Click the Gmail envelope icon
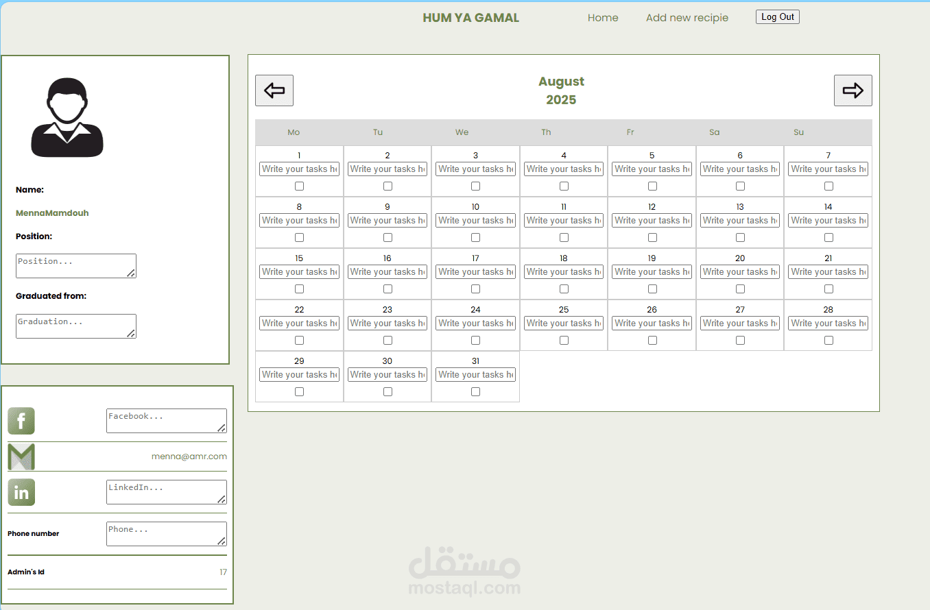930x610 pixels. coord(21,456)
